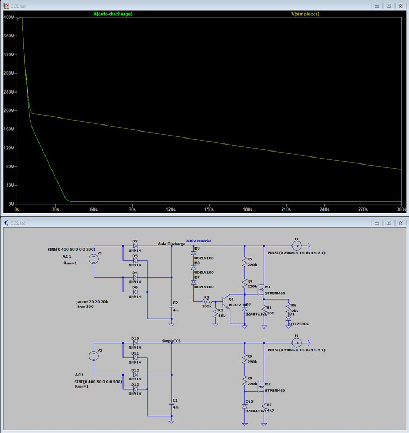Click the 400V label on vertical axis

[9, 17]
